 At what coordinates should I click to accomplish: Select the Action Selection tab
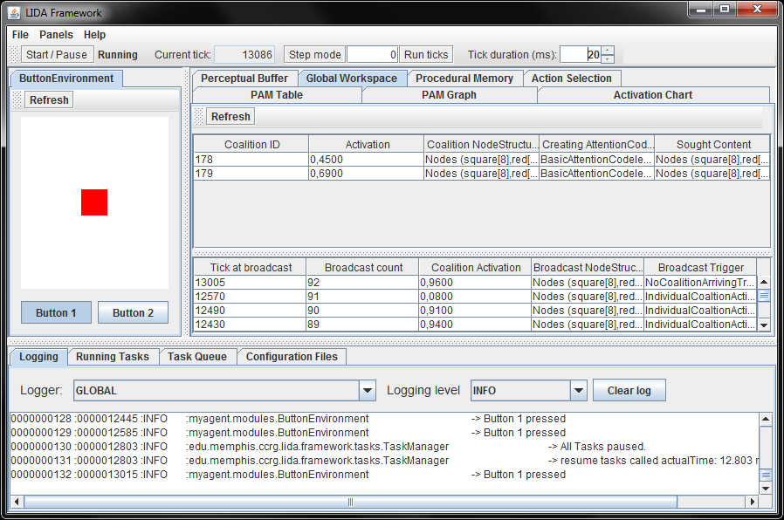pyautogui.click(x=571, y=79)
